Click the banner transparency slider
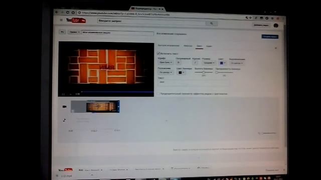The height and width of the screenshot is (180, 321). 224,72
